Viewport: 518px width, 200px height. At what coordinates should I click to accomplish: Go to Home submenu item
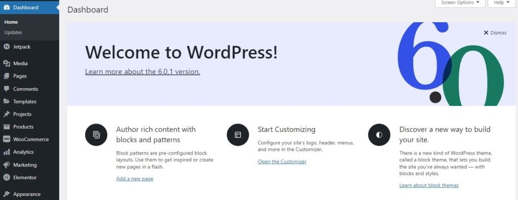[x=11, y=22]
